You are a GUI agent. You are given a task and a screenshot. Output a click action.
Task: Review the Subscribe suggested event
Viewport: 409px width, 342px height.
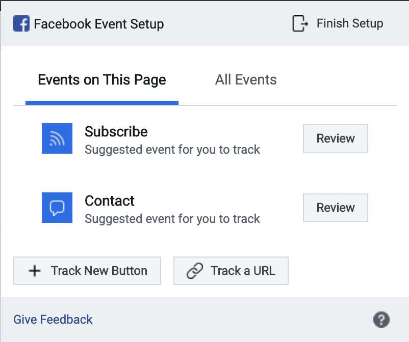(x=336, y=138)
